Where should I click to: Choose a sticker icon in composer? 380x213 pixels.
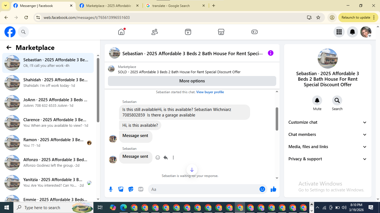131,189
